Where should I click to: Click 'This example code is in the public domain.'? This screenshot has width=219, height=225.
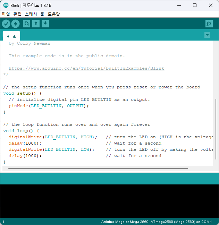67,56
